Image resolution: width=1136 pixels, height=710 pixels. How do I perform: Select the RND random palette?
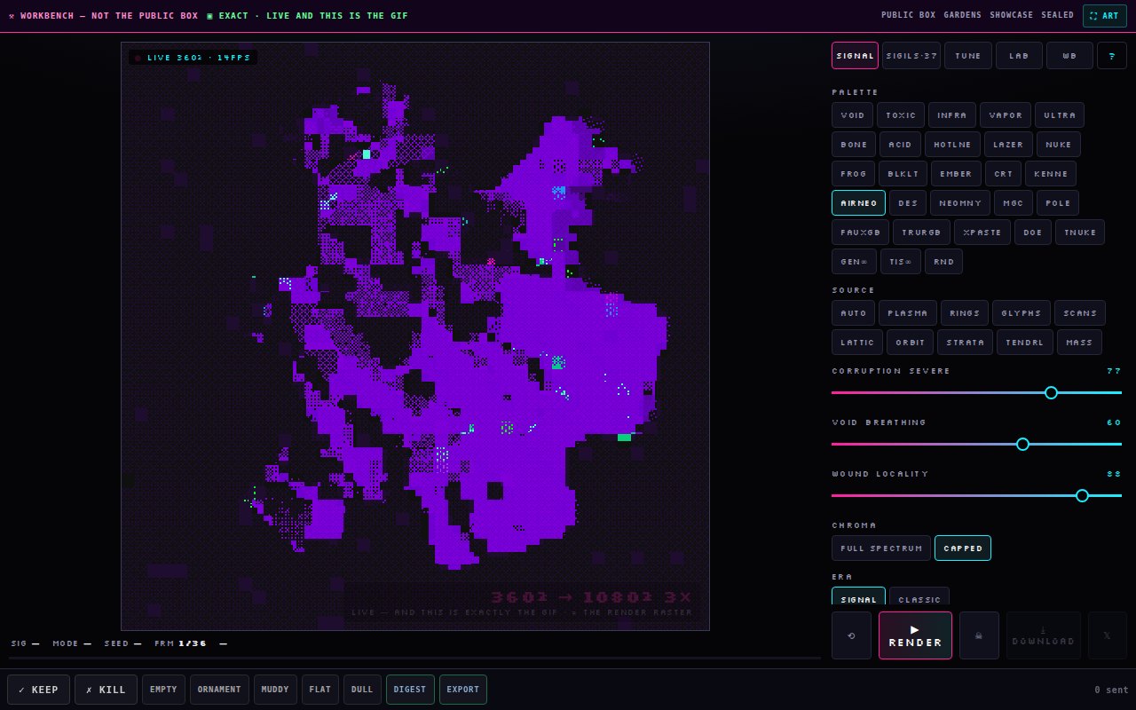click(943, 262)
